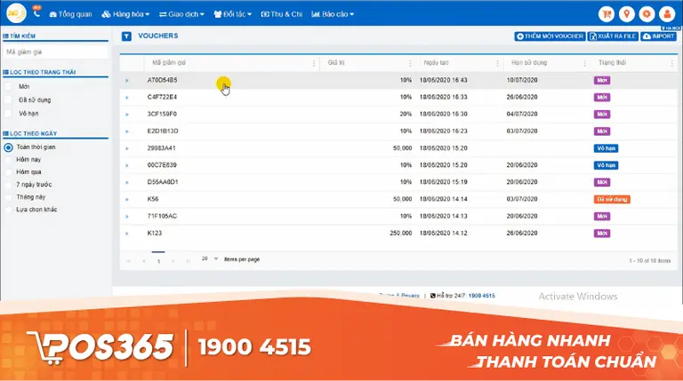This screenshot has height=381, width=683.
Task: Click the POS365 logo in top bar
Action: (16, 13)
